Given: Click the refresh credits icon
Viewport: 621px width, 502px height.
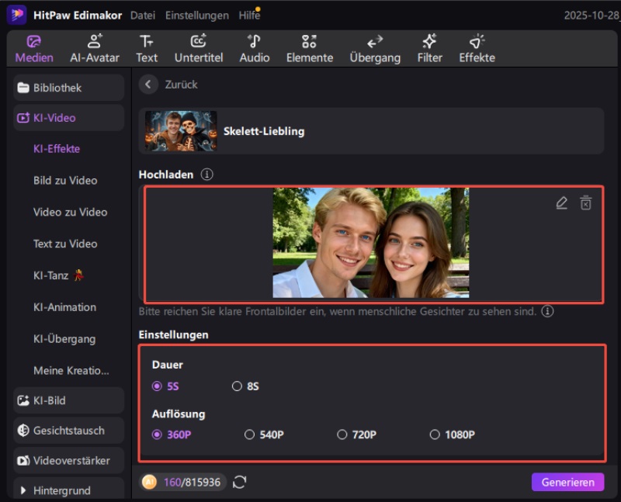Looking at the screenshot, I should tap(240, 483).
